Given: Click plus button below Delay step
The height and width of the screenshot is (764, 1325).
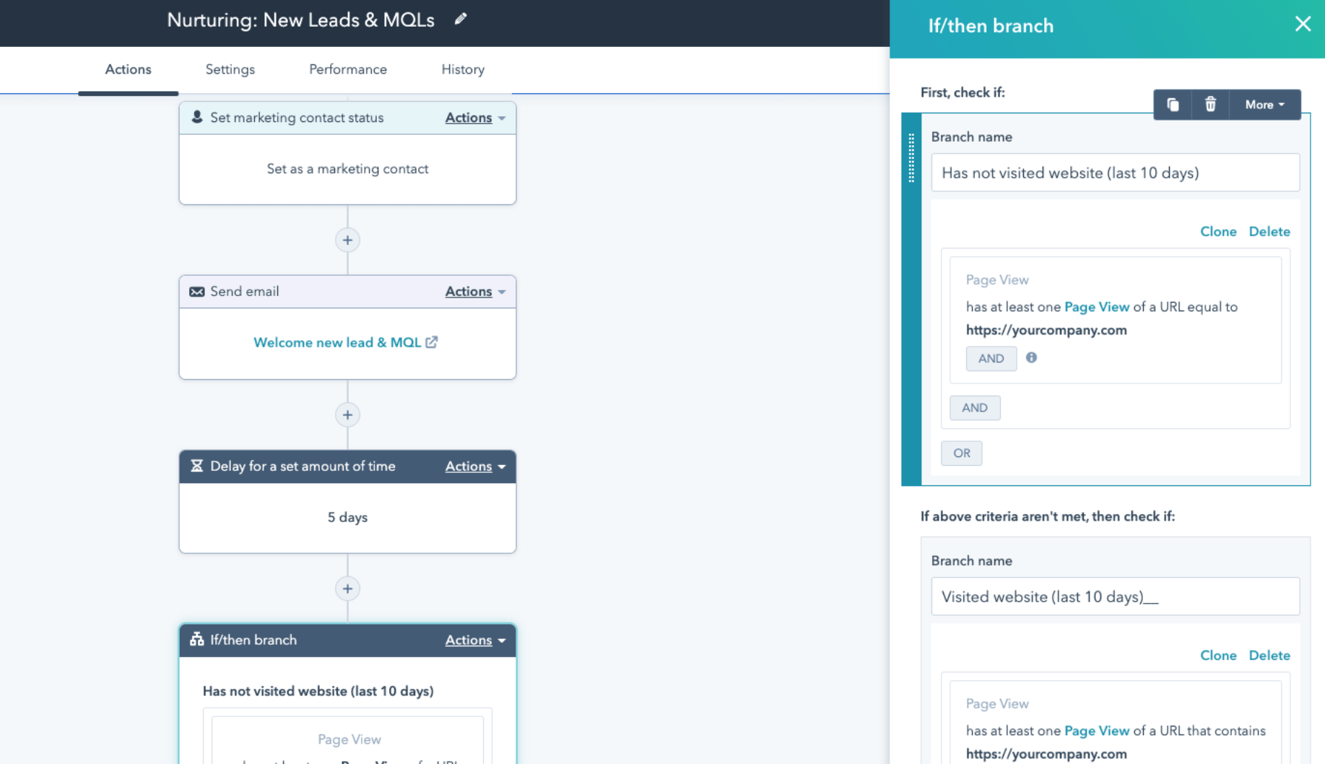Looking at the screenshot, I should click(347, 589).
